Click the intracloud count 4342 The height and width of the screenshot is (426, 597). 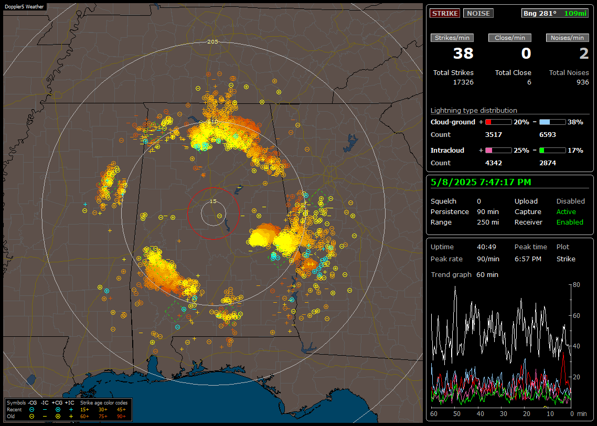pos(494,163)
